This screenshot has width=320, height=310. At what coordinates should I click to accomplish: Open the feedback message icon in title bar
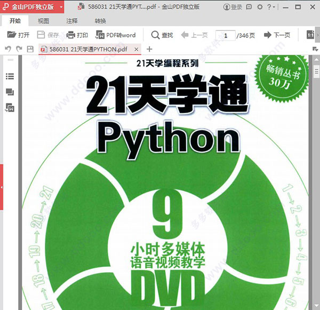(249, 7)
